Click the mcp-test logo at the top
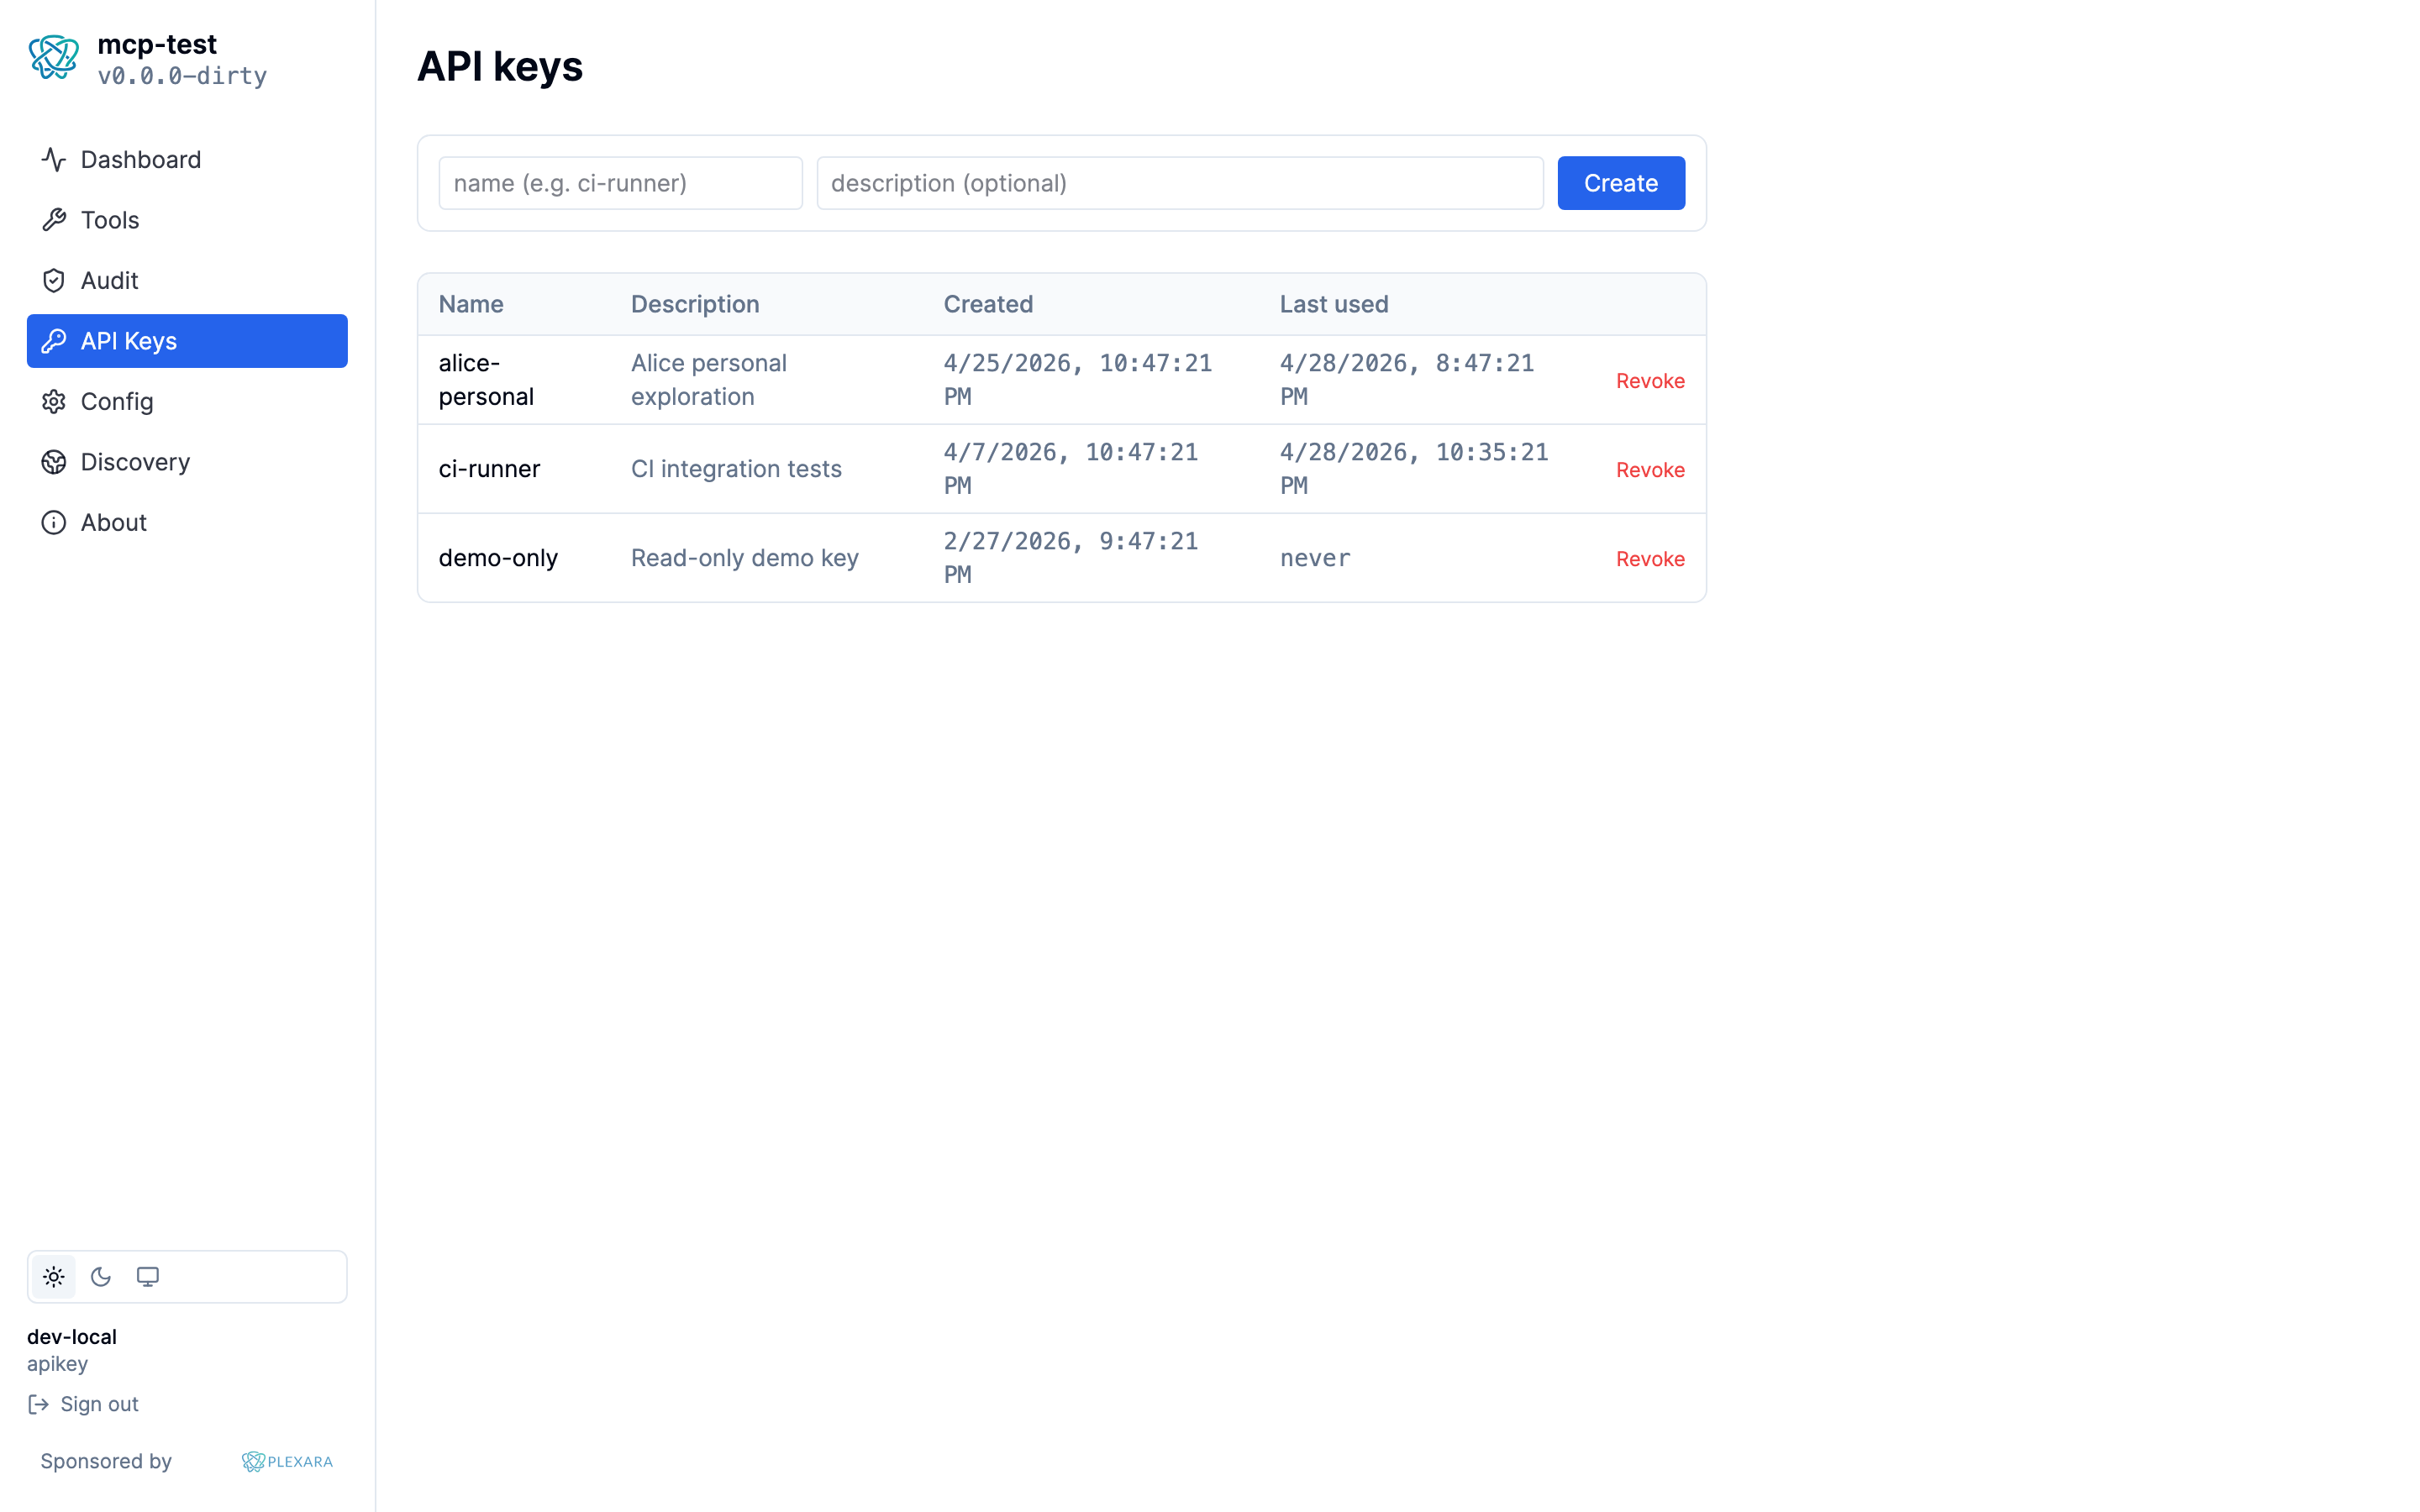2420x1512 pixels. pos(55,57)
